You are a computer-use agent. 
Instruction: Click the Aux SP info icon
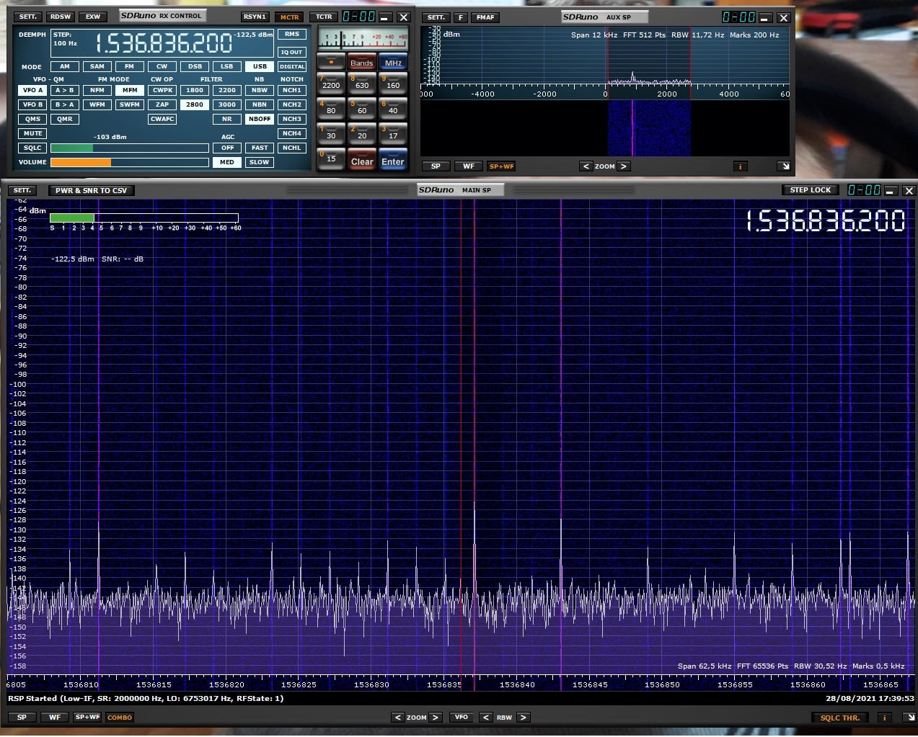coord(740,166)
